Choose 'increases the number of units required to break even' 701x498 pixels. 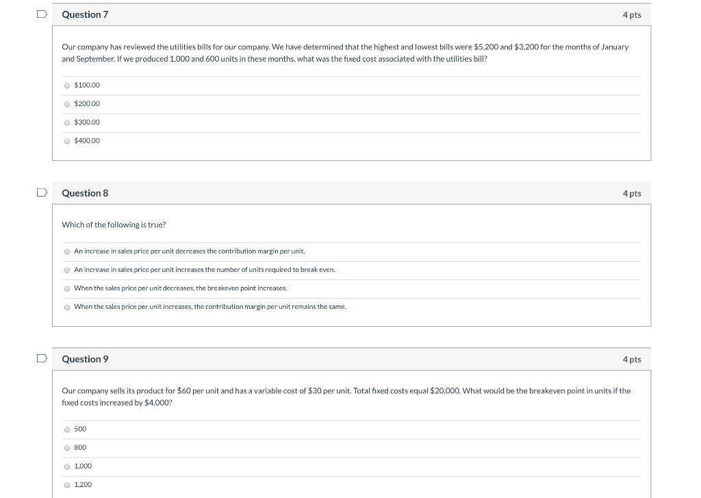coord(67,270)
